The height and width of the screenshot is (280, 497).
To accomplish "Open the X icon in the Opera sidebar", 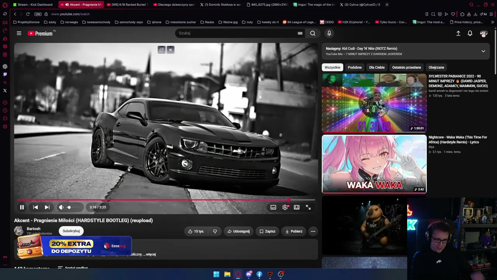I will pyautogui.click(x=5, y=91).
